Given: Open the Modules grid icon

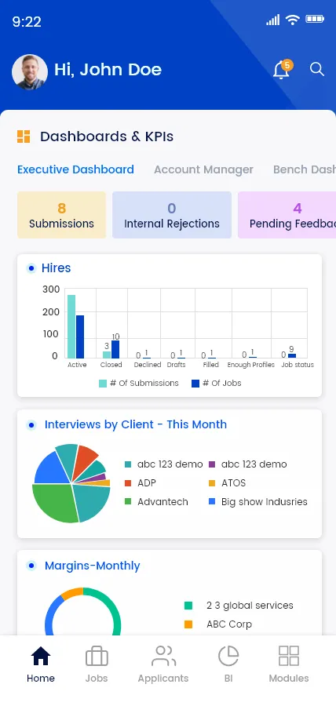Looking at the screenshot, I should tap(289, 656).
